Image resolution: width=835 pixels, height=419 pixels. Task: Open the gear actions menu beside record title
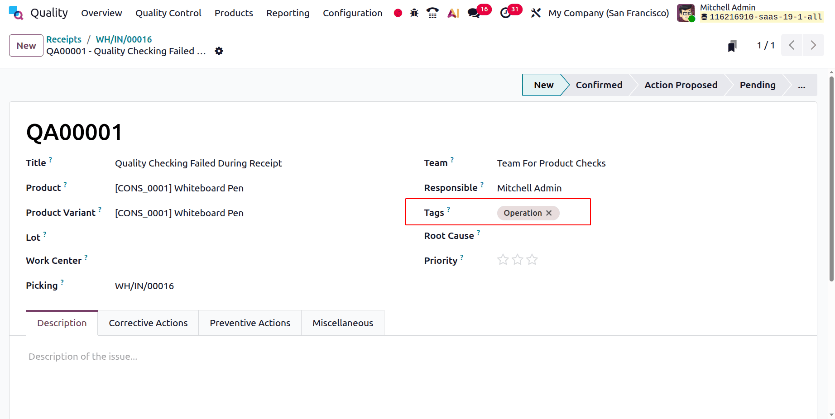(x=219, y=51)
